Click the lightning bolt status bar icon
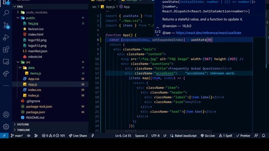 click(x=92, y=135)
